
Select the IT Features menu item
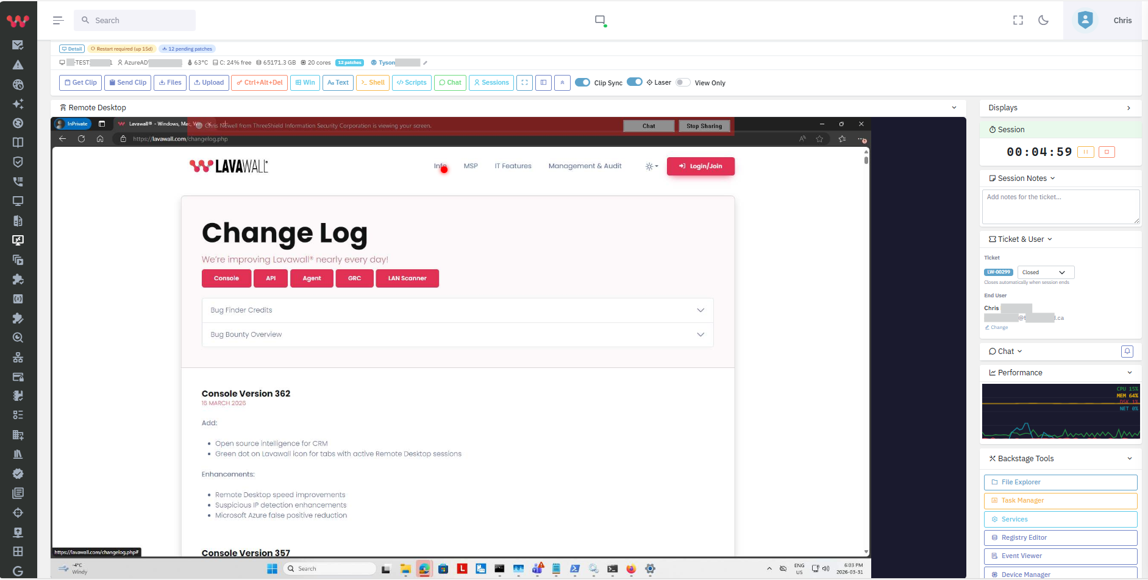tap(513, 165)
